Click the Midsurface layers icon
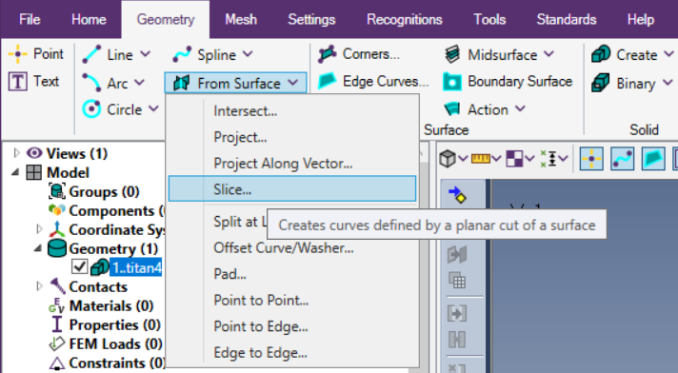The image size is (678, 373). [x=452, y=54]
